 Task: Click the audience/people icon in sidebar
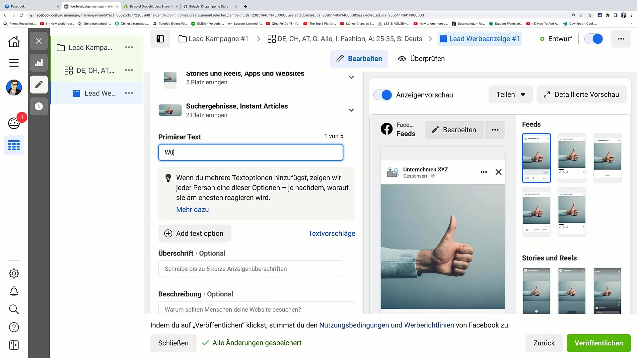coord(14,122)
